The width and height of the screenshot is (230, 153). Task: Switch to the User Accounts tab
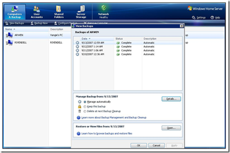coord(37,12)
